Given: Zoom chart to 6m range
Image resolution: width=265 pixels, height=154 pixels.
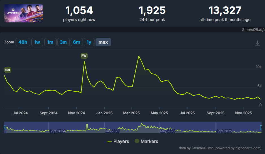Looking at the screenshot, I should (x=76, y=42).
